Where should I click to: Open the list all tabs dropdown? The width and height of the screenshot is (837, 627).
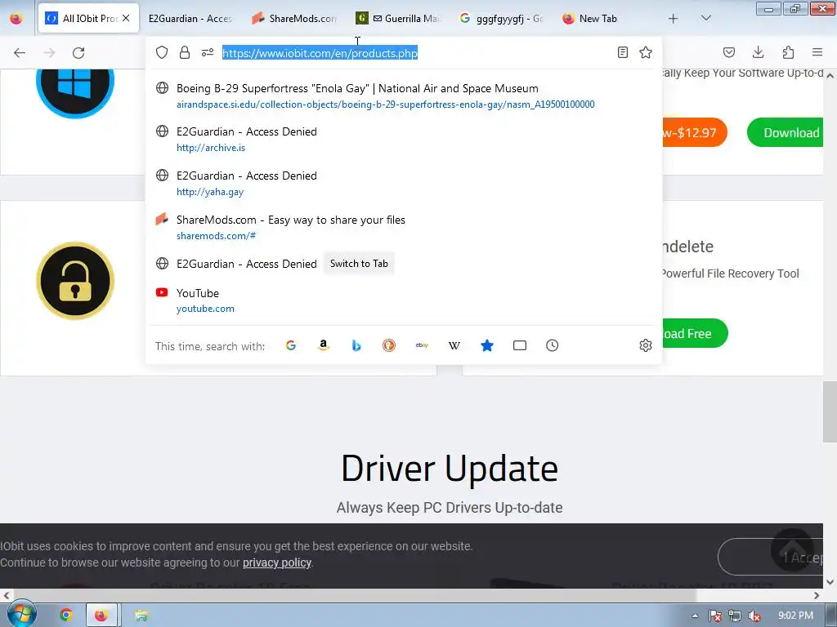[x=705, y=18]
